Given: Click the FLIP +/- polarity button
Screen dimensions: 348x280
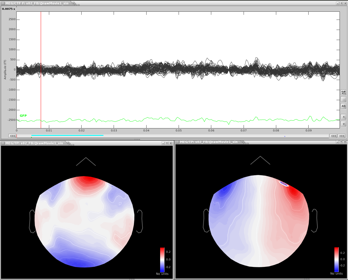Looking at the screenshot, I should click(x=343, y=92).
